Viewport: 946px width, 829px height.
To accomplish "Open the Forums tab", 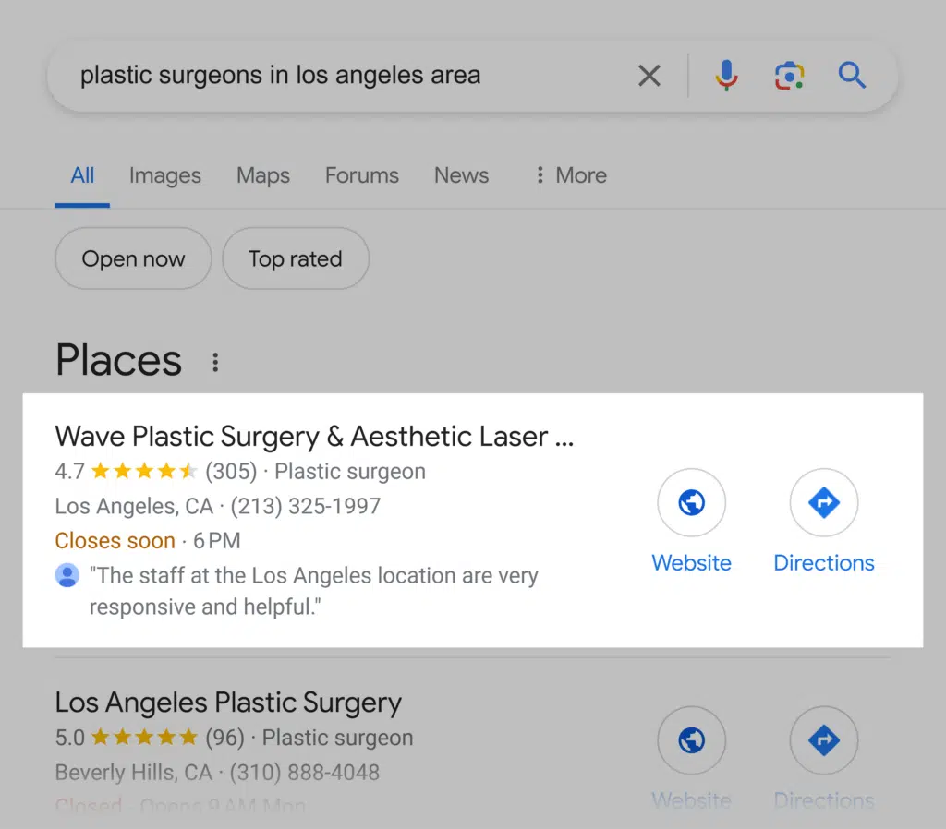I will click(362, 175).
